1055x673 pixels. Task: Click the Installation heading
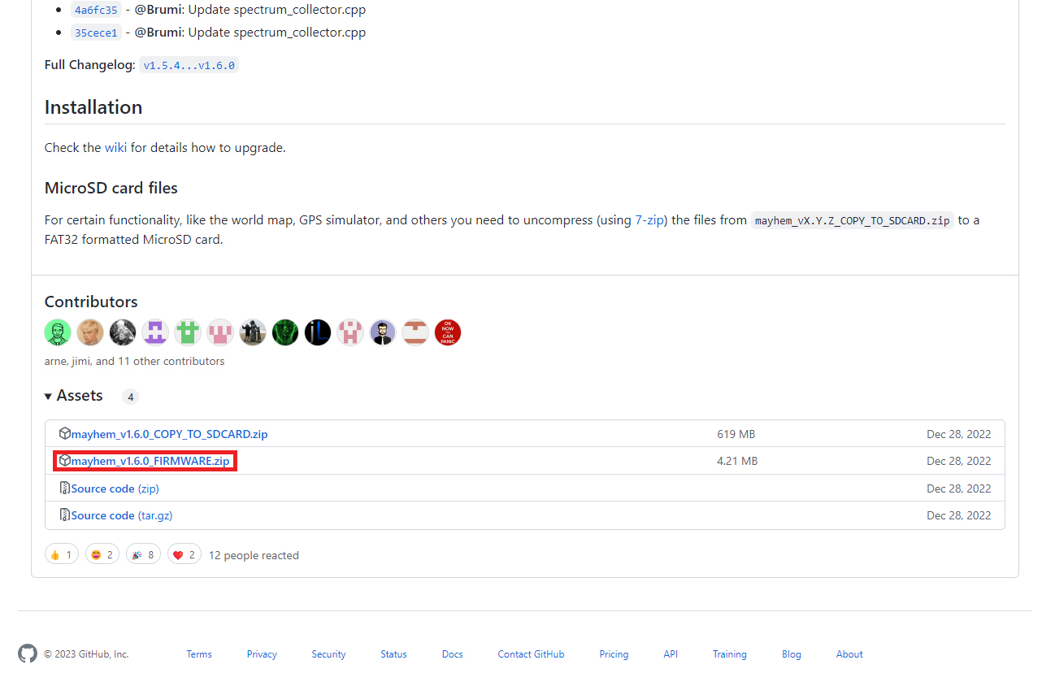[x=93, y=107]
